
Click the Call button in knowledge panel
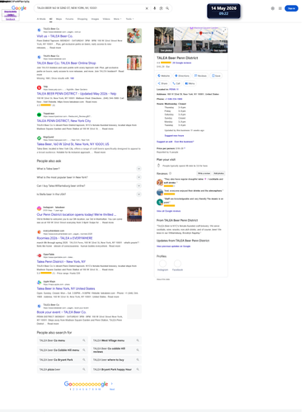point(176,83)
